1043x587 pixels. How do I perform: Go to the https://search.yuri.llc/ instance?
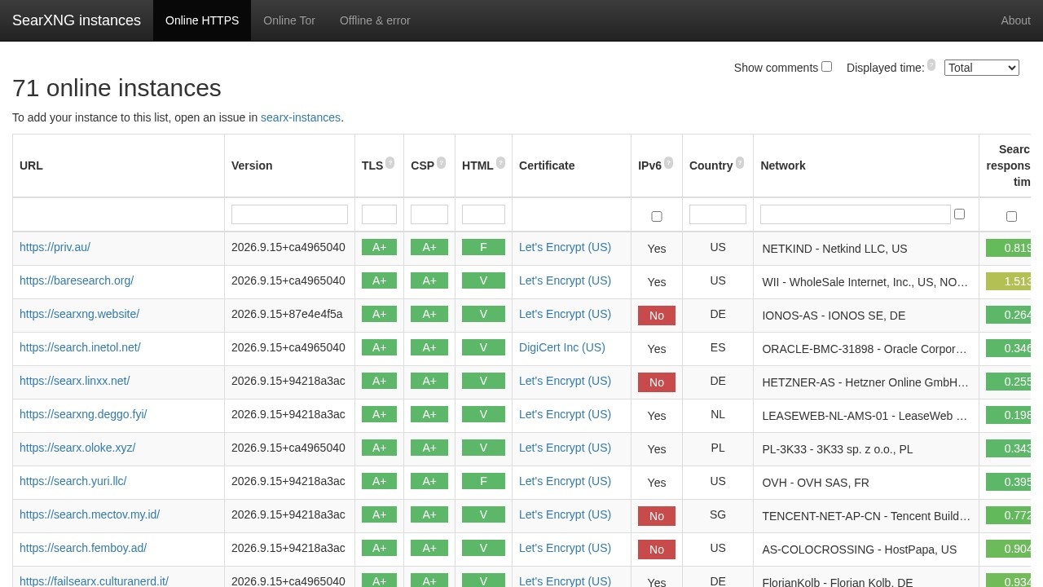pyautogui.click(x=73, y=481)
